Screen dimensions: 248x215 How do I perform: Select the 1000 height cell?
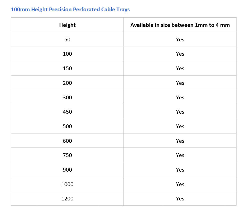[67, 184]
